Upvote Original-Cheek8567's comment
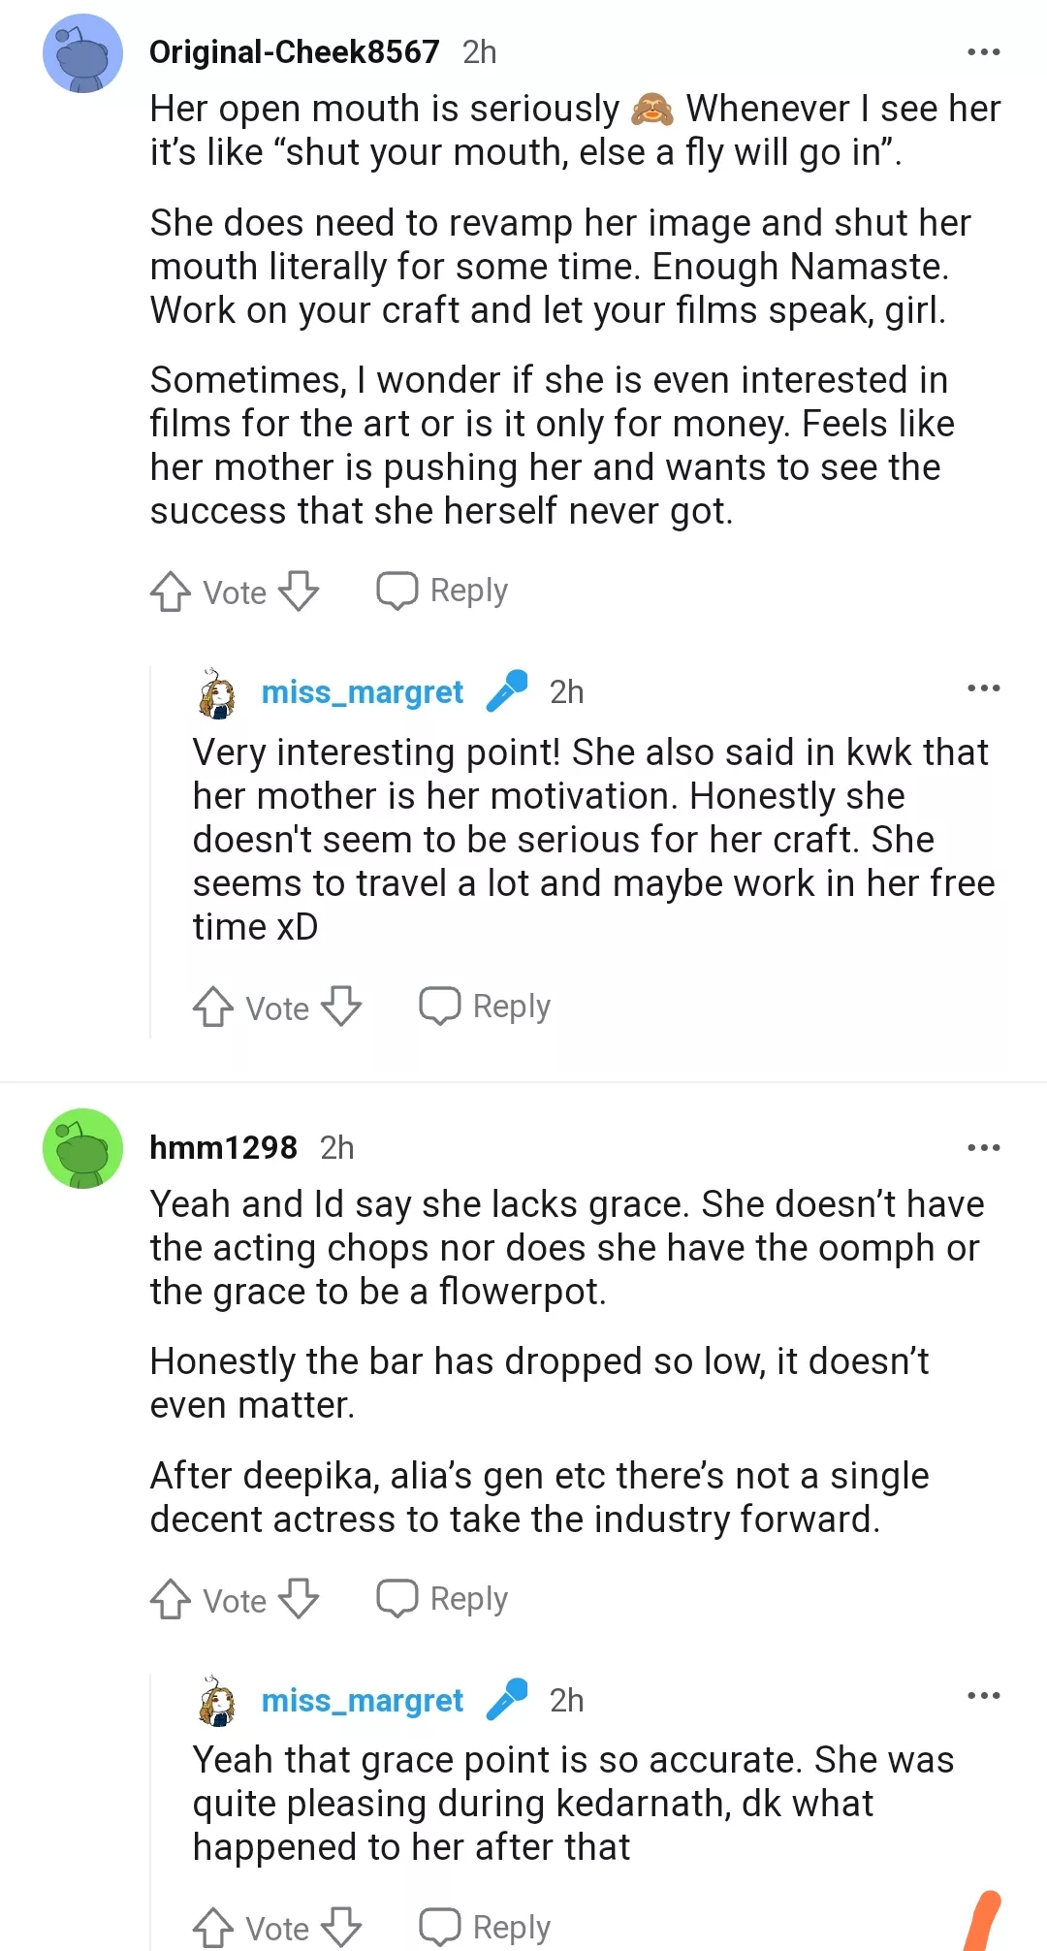The height and width of the screenshot is (1951, 1047). coord(171,592)
